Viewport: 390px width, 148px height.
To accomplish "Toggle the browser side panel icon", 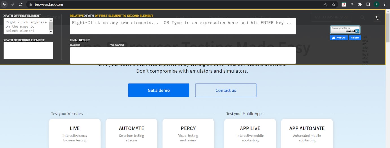I will click(x=368, y=4).
